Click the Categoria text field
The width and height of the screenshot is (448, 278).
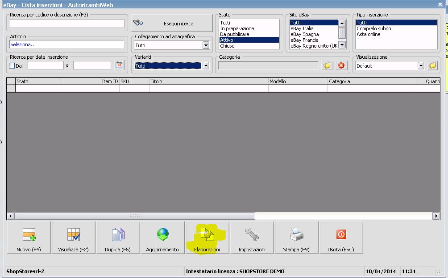coord(268,65)
